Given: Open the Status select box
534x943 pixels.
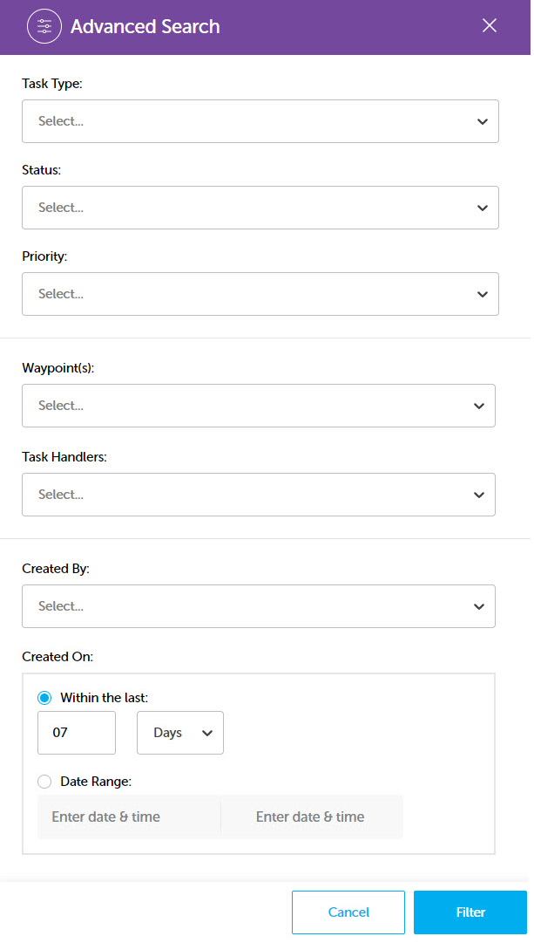Looking at the screenshot, I should click(260, 208).
